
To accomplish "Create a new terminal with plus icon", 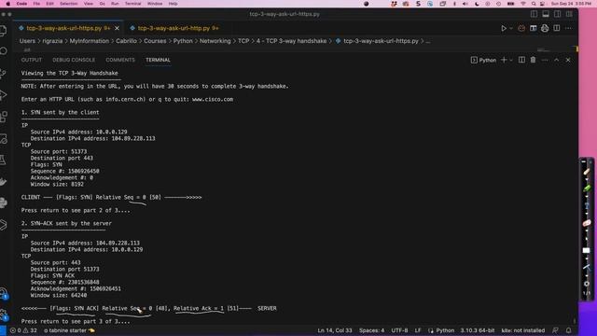I will tap(504, 60).
